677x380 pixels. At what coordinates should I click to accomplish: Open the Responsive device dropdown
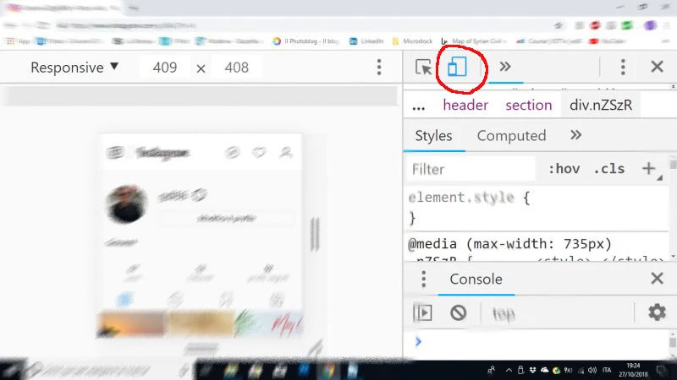(74, 68)
